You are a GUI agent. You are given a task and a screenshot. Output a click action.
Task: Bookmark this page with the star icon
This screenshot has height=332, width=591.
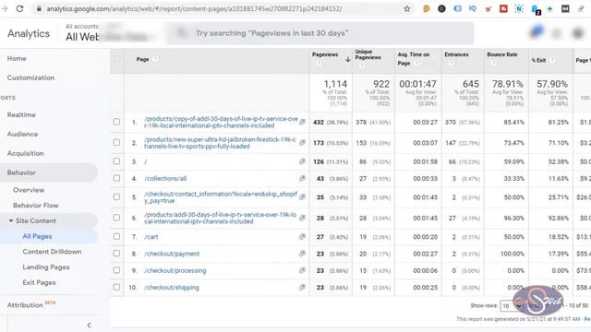tap(406, 8)
